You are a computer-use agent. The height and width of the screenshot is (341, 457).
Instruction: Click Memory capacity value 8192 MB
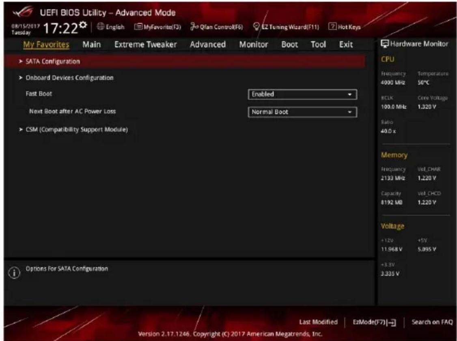[x=391, y=202]
